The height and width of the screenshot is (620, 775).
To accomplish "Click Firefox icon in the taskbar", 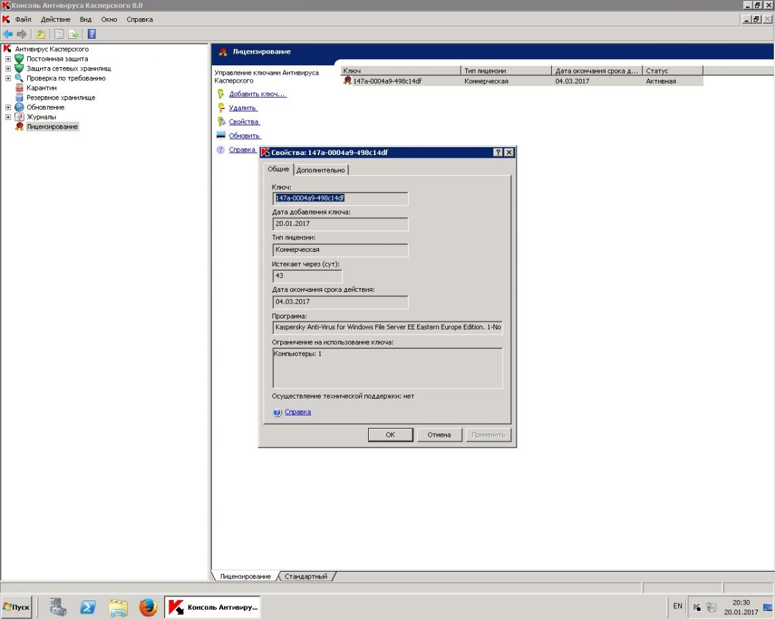I will click(x=149, y=607).
